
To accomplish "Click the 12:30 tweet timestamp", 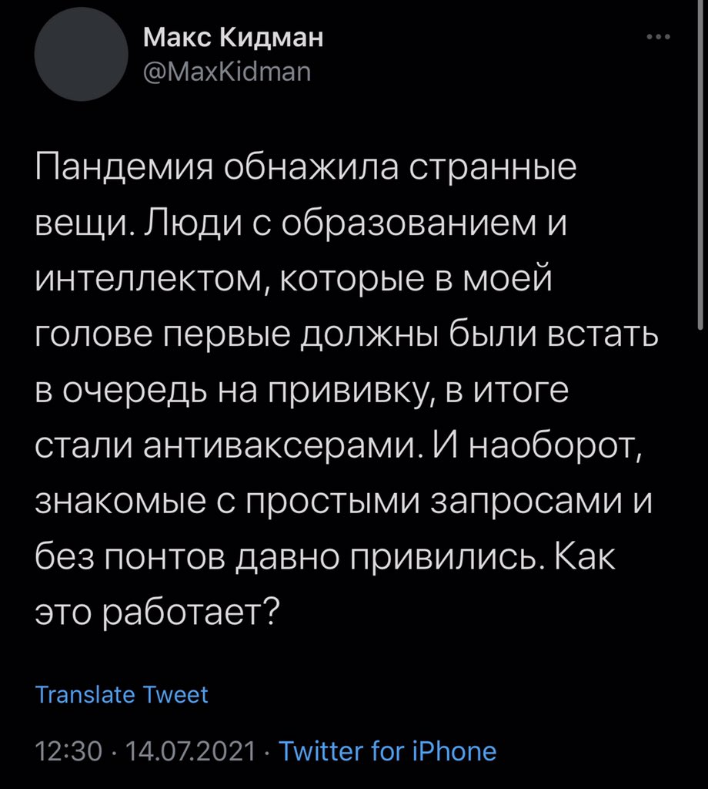I will pyautogui.click(x=68, y=751).
